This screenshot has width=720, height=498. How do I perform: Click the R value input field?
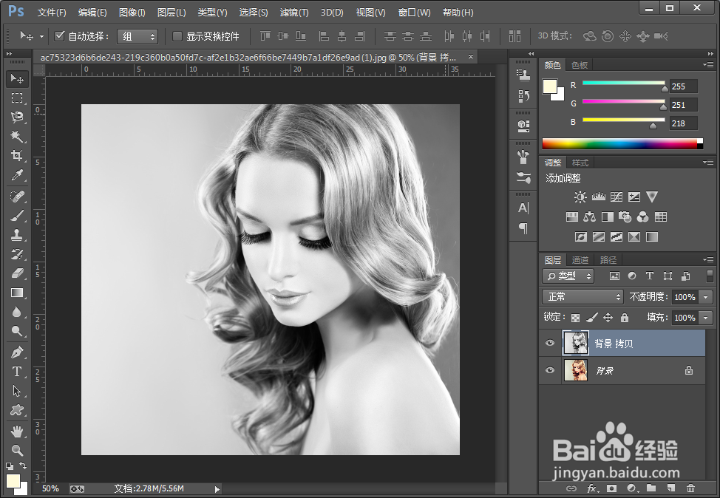tap(683, 86)
